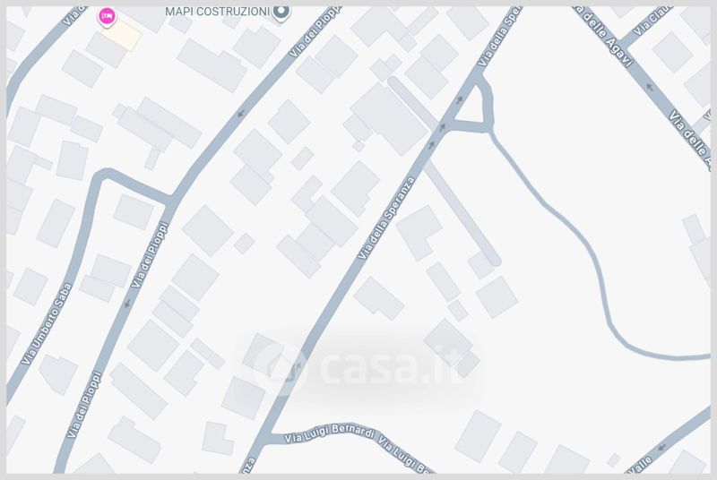717x480 pixels.
Task: Click the direction arrow on Via delle Agavi
Action: click(649, 87)
